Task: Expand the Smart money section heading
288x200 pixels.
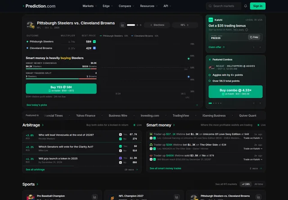Action: tap(161, 125)
